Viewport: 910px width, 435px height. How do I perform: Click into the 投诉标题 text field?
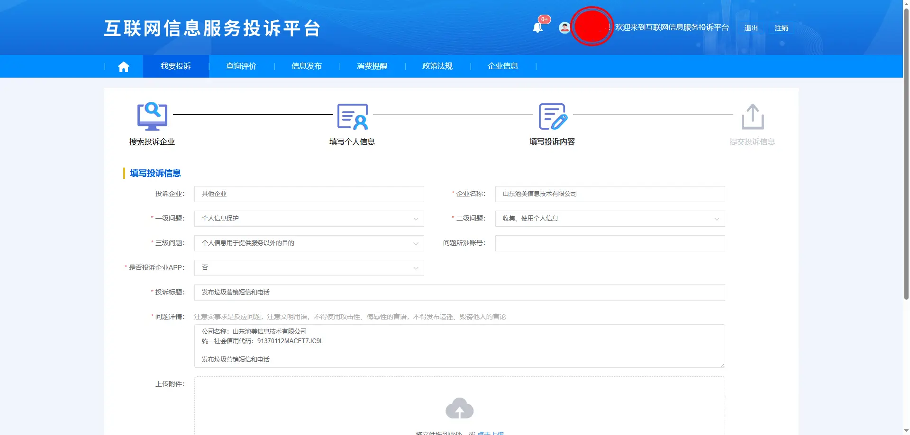pos(459,293)
